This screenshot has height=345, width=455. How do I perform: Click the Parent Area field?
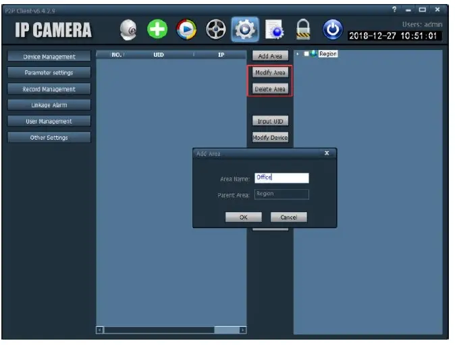tap(282, 194)
